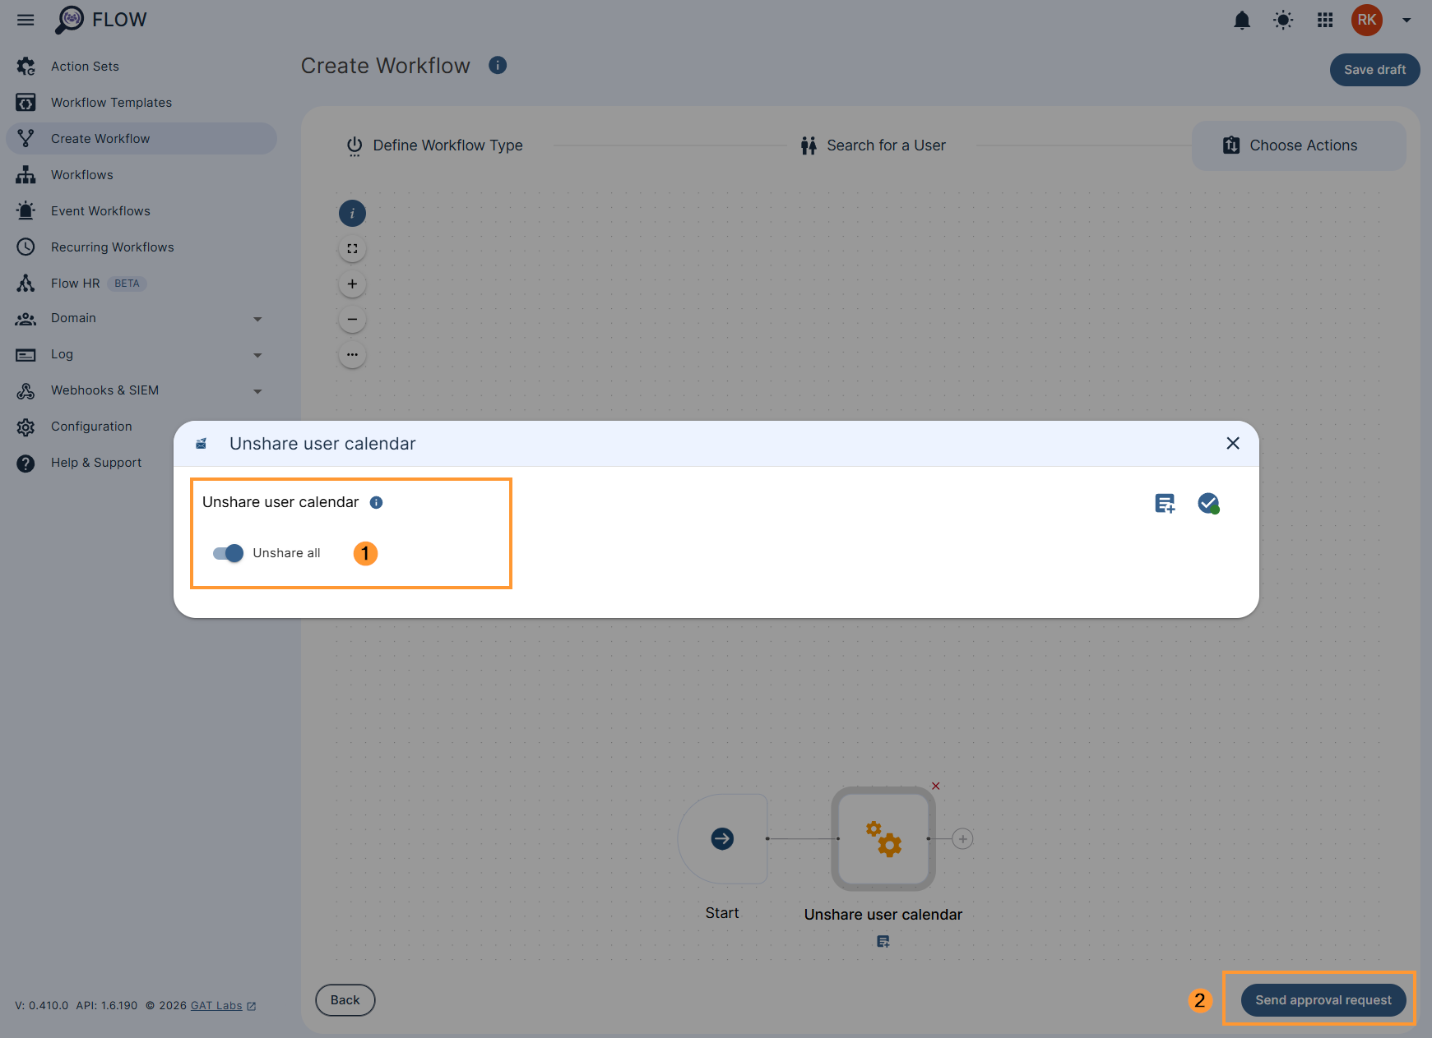Expand the Log section
The image size is (1432, 1038).
pos(257,355)
